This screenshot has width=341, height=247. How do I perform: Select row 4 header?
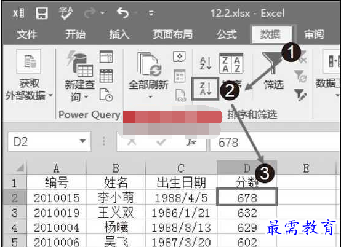pyautogui.click(x=15, y=227)
